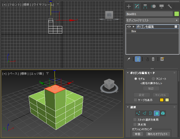The image size is (180, 139).
Task: Click white square icon on ポリゴンを編集 row
Action: (176, 27)
